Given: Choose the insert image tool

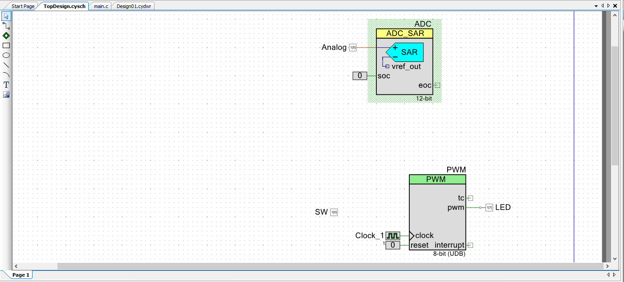Looking at the screenshot, I should tap(6, 94).
